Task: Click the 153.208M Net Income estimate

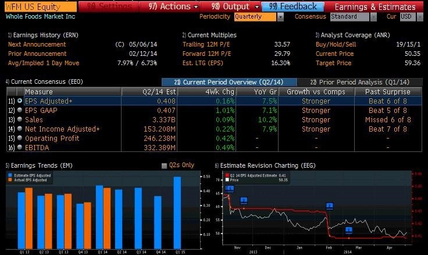Action: click(160, 129)
